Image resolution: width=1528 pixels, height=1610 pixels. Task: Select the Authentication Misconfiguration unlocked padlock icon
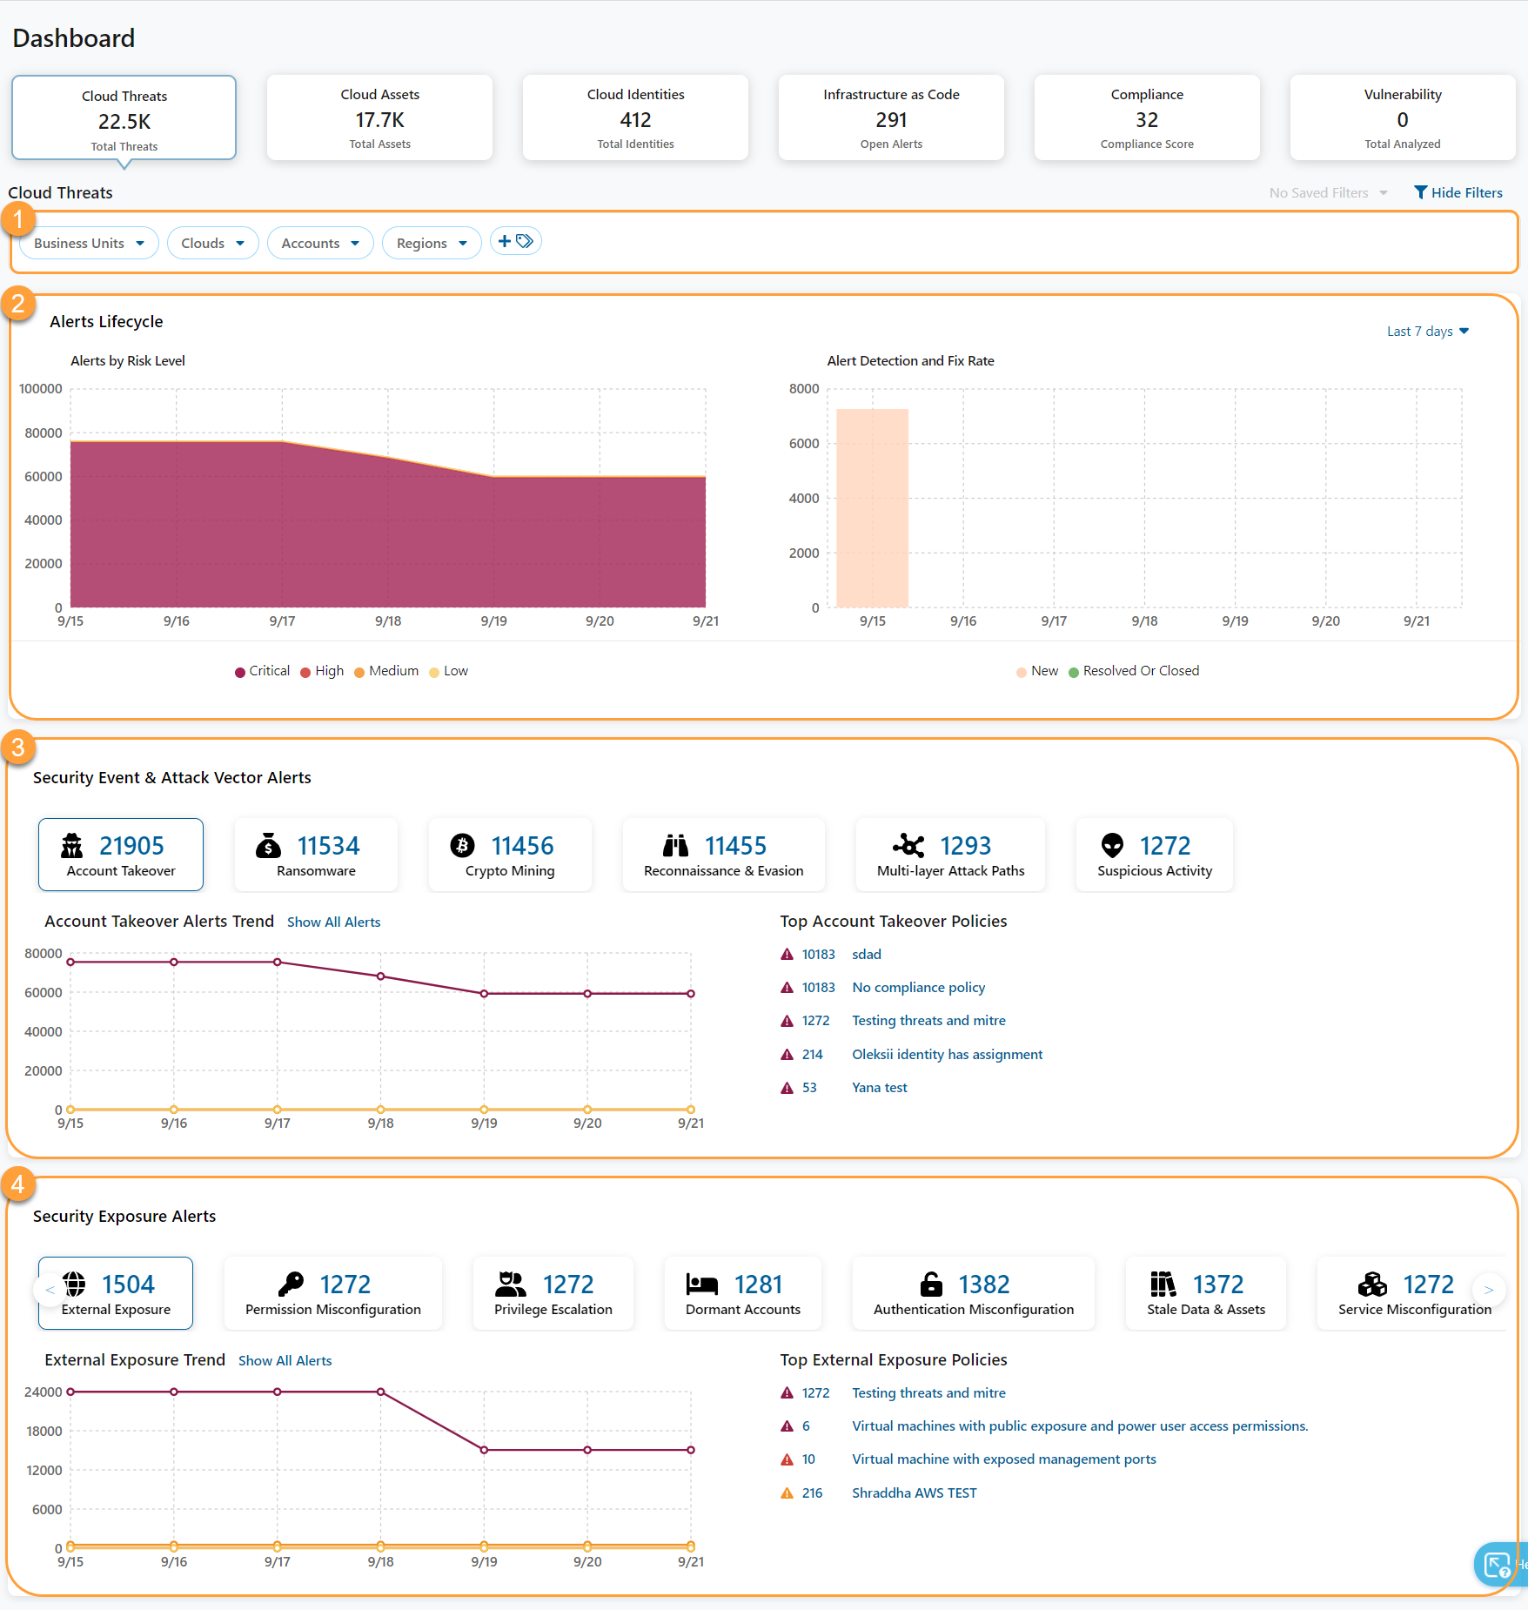click(x=931, y=1284)
